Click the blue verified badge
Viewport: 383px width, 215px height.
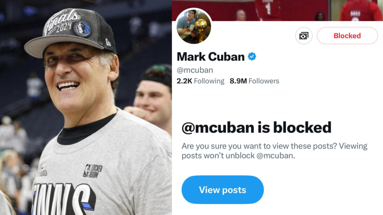coord(252,57)
